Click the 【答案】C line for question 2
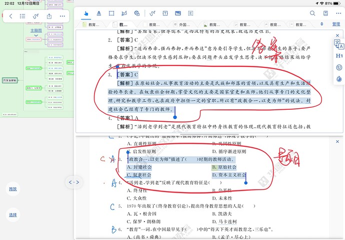The image size is (345, 240). pos(127,40)
